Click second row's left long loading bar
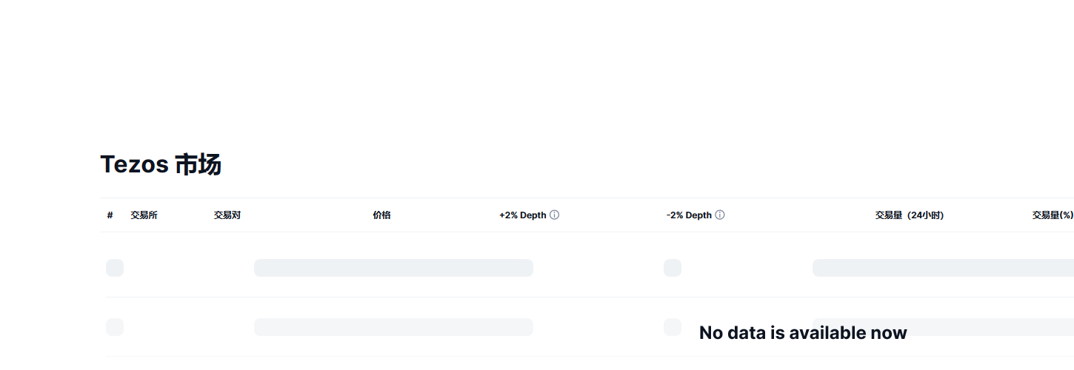The width and height of the screenshot is (1074, 370). pyautogui.click(x=393, y=327)
